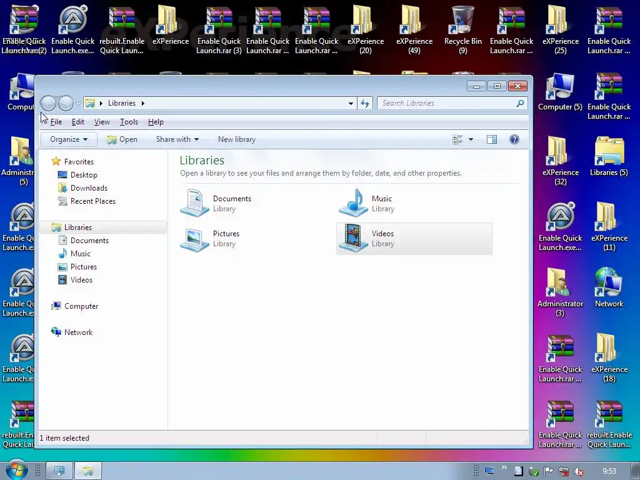Open the address bar history dropdown

click(351, 103)
